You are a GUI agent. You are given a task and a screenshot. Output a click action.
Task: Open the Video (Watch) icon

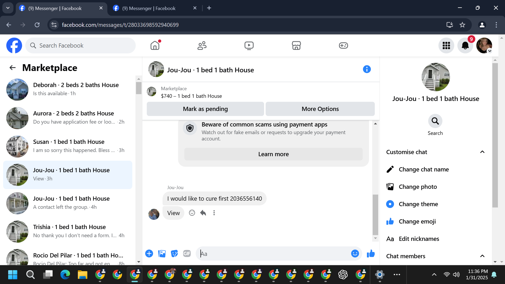(x=249, y=45)
